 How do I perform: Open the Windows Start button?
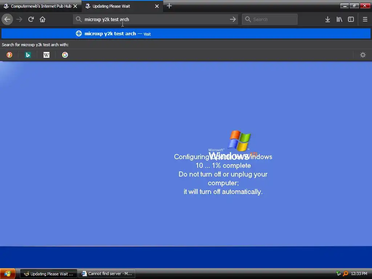click(x=8, y=274)
